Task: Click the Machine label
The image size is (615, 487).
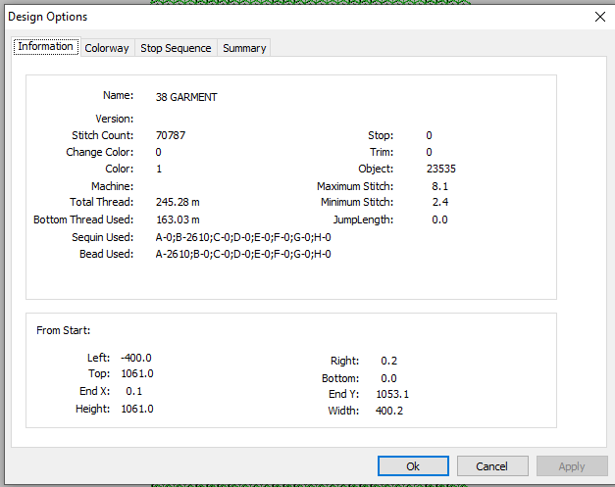Action: tap(113, 186)
